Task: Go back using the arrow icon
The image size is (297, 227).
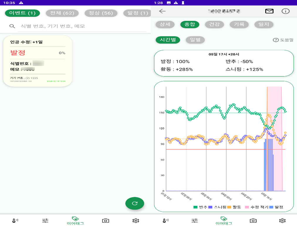Action: tap(162, 11)
